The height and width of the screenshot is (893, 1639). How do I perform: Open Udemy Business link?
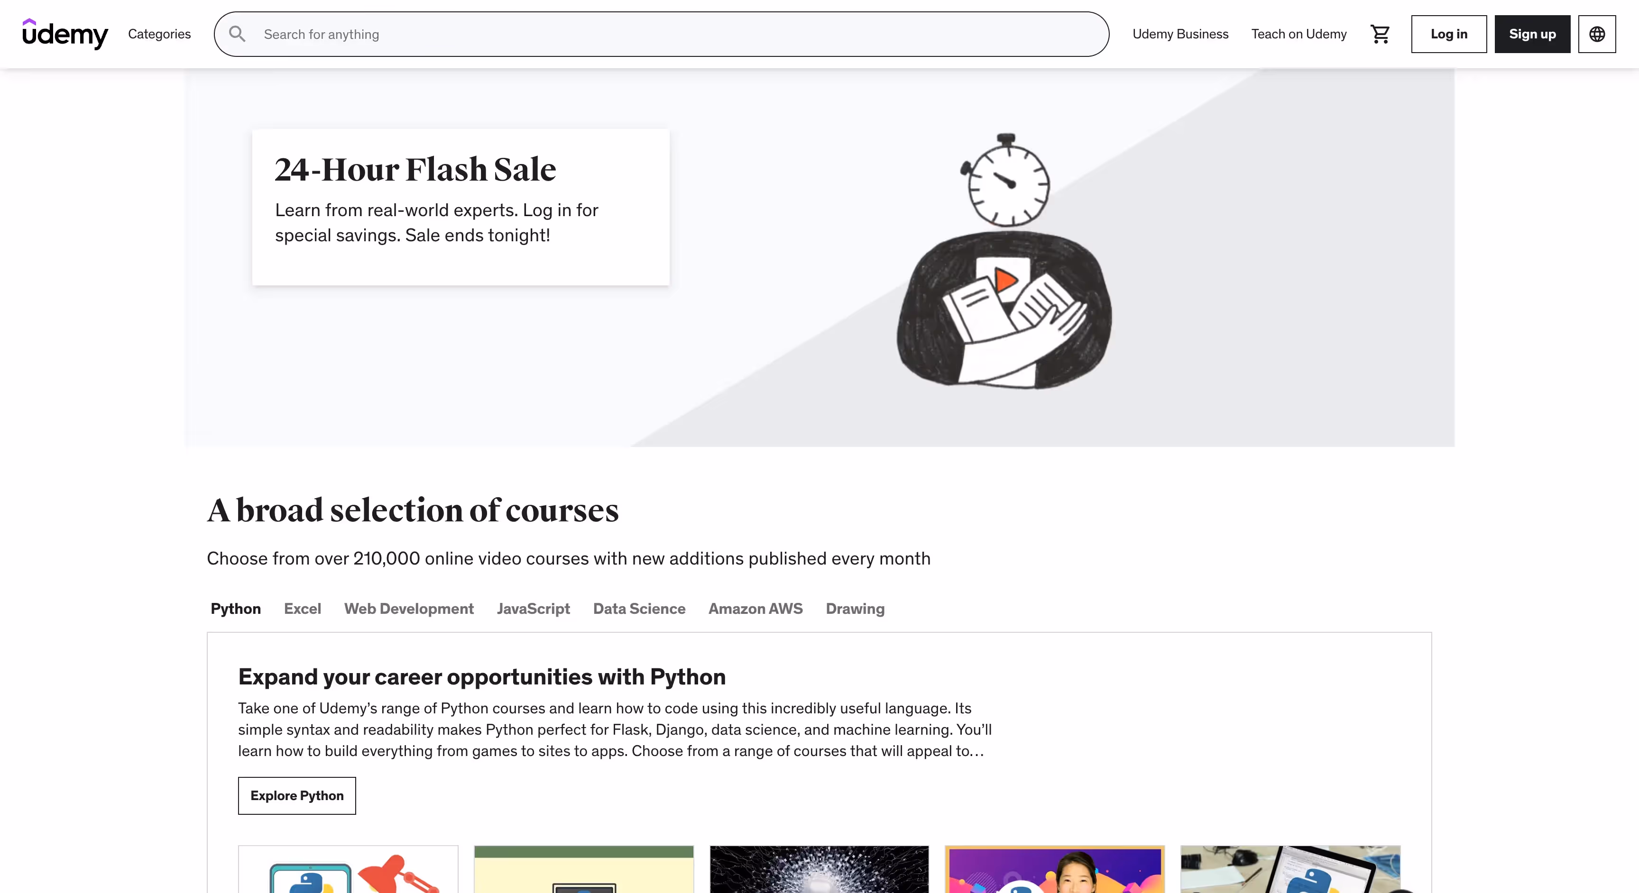point(1179,34)
